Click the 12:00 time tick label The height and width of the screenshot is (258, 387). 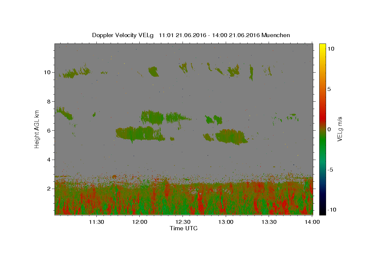pyautogui.click(x=139, y=222)
